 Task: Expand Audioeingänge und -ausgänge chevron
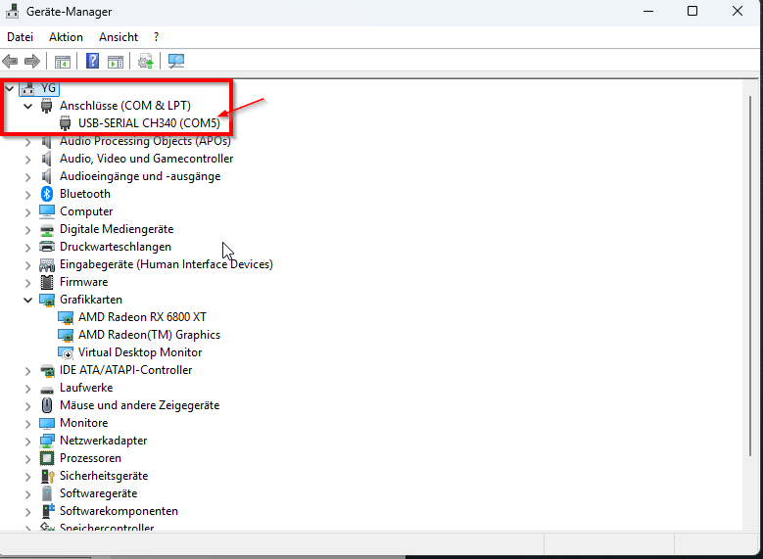pos(27,176)
